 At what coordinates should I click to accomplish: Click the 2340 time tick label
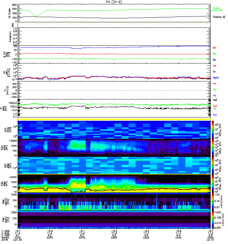coord(178,238)
